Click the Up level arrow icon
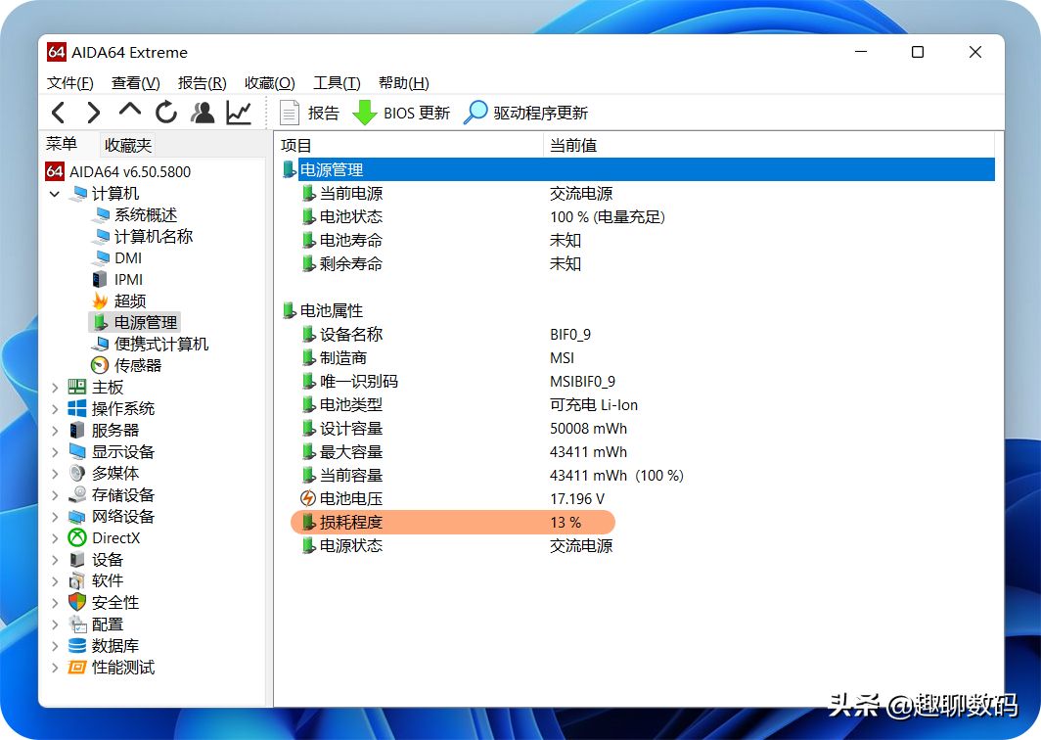The width and height of the screenshot is (1041, 740). click(x=130, y=111)
